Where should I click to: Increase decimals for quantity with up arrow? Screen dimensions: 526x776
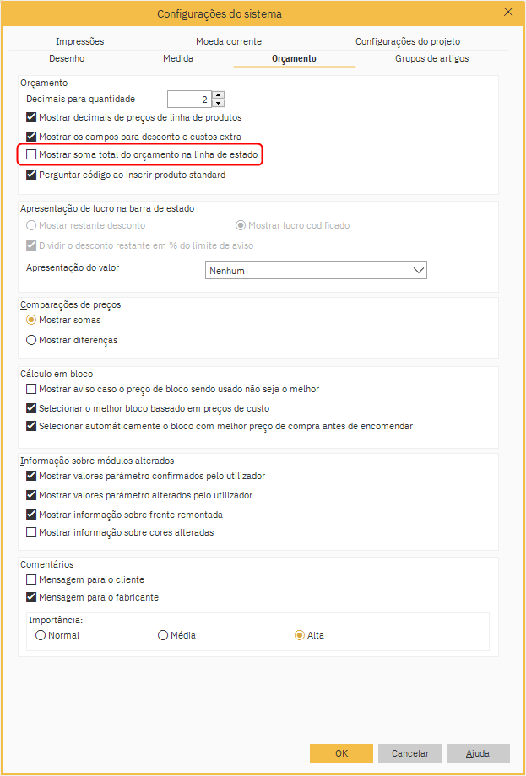(x=218, y=95)
